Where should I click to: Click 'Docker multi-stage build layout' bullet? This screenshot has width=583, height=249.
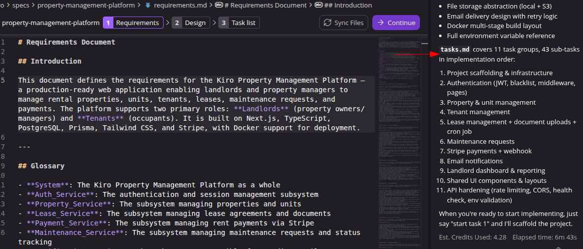pos(494,26)
